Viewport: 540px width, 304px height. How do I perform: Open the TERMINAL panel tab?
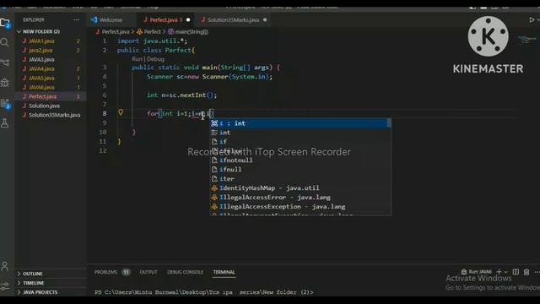tap(224, 272)
